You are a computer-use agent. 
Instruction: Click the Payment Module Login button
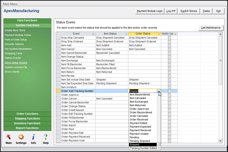pyautogui.click(x=149, y=11)
